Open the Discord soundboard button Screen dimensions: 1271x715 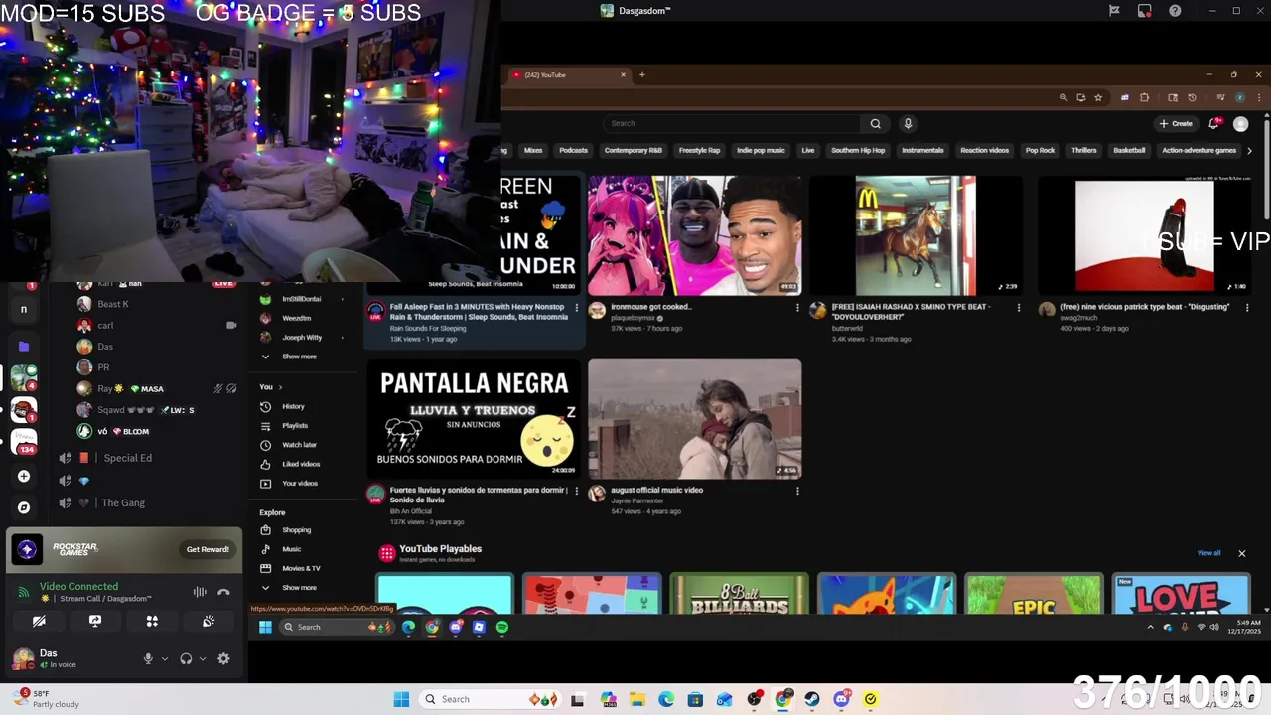click(209, 621)
